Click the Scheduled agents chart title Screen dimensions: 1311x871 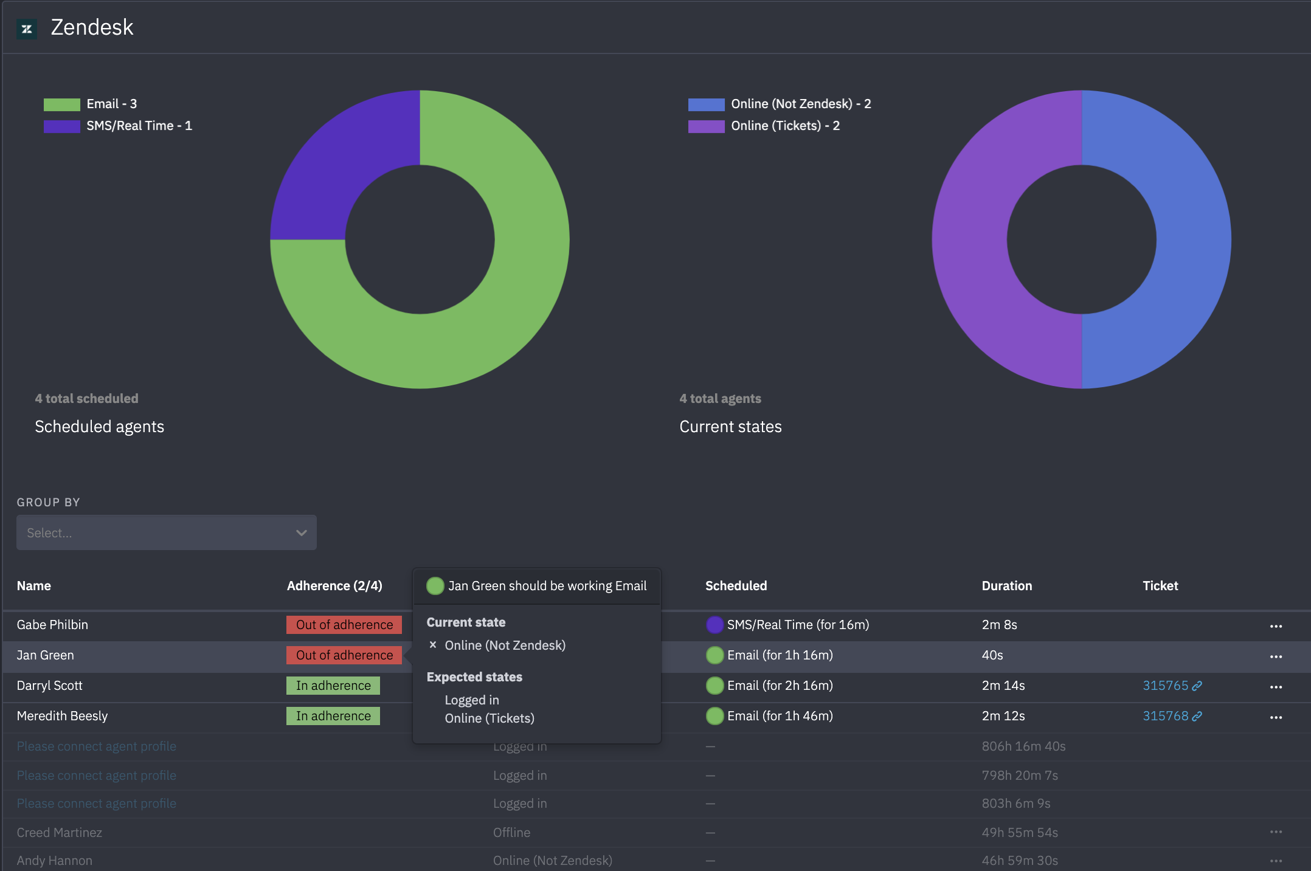[100, 427]
